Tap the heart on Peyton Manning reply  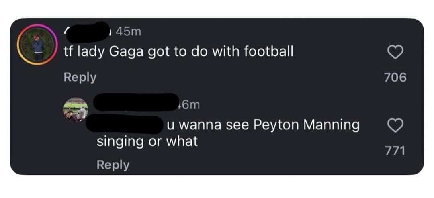point(395,127)
